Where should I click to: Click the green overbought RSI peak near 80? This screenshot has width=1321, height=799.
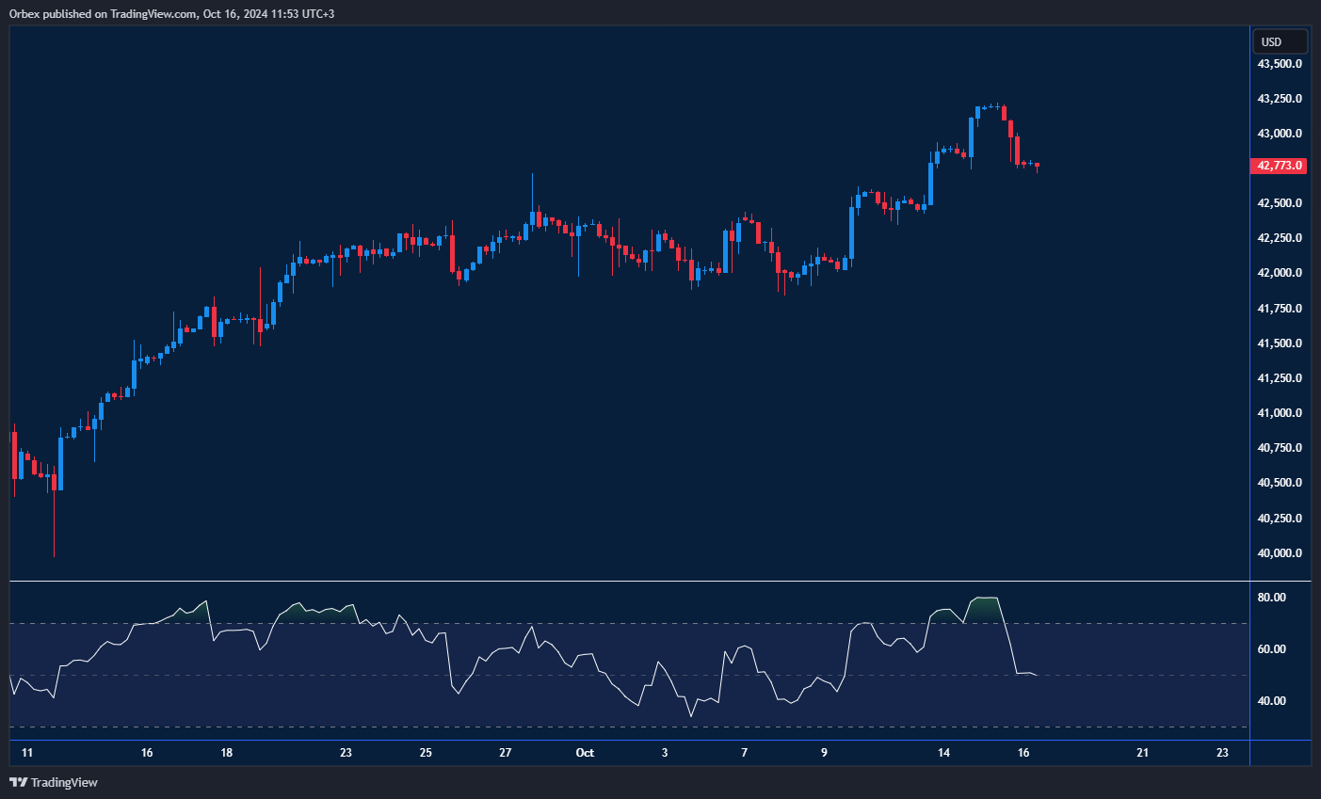point(985,607)
